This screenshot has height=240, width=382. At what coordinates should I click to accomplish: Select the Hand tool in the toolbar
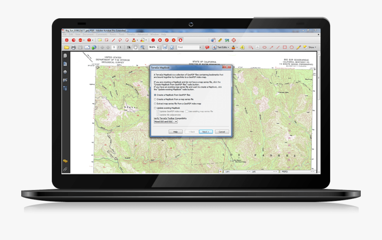[x=135, y=47]
